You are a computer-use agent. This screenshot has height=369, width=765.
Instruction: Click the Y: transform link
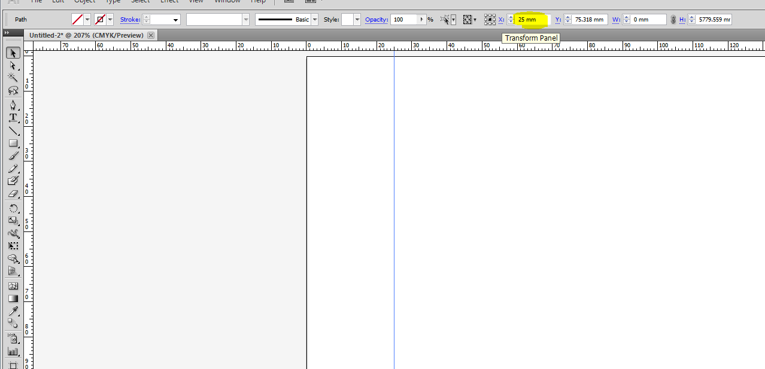point(558,20)
